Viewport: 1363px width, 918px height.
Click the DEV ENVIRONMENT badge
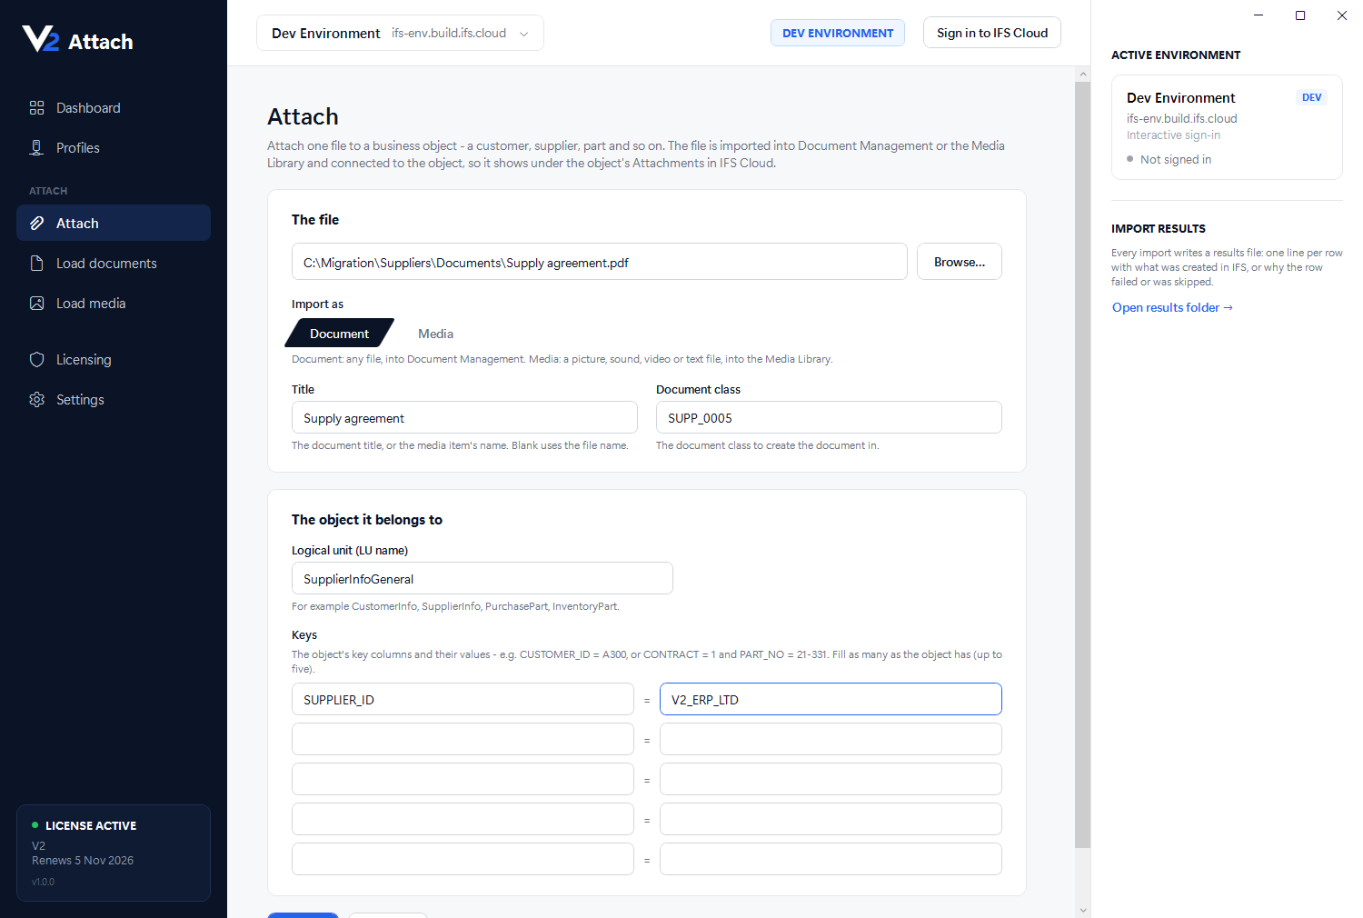(x=838, y=33)
